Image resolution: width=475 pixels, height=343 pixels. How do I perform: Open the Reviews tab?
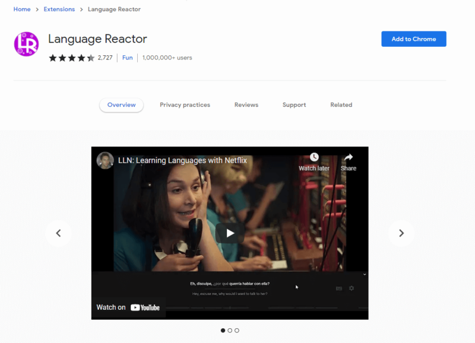point(246,105)
